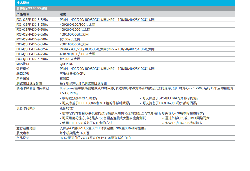Click the 运行温度范围 row label
This screenshot has height=171, width=250.
tap(26, 128)
